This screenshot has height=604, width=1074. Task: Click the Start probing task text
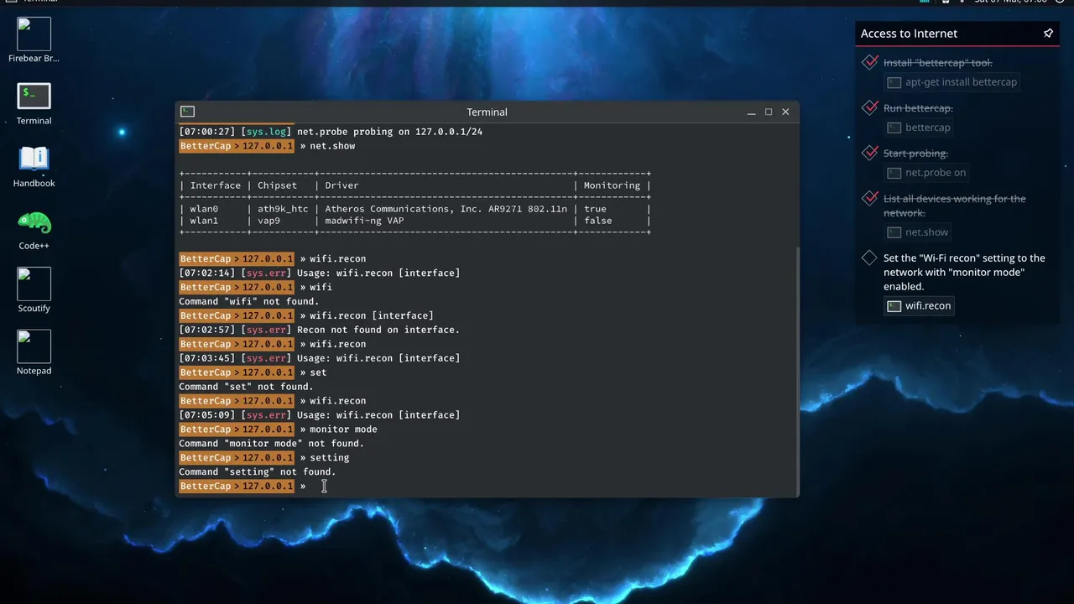(915, 153)
